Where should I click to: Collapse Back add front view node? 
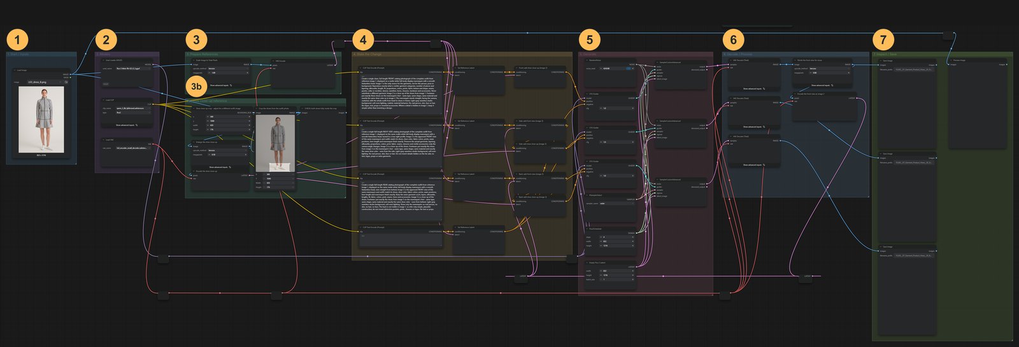[517, 174]
